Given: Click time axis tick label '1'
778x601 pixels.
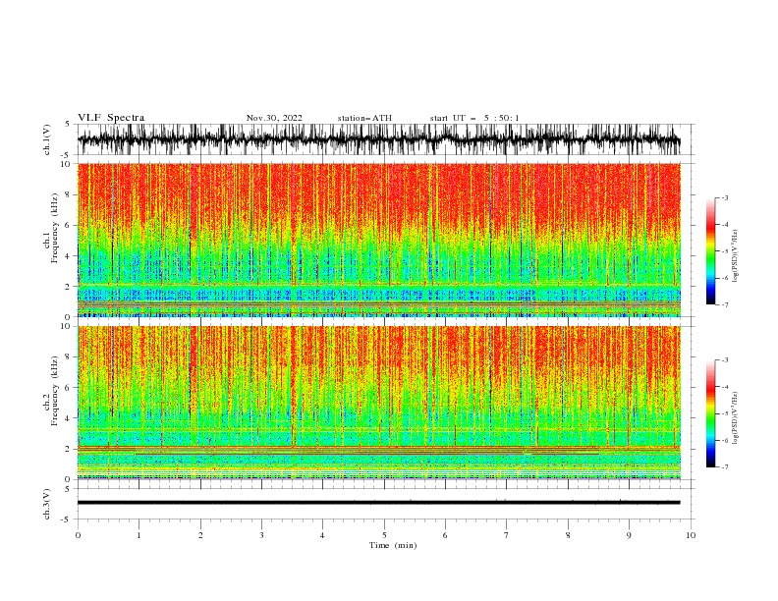Looking at the screenshot, I should pos(139,535).
